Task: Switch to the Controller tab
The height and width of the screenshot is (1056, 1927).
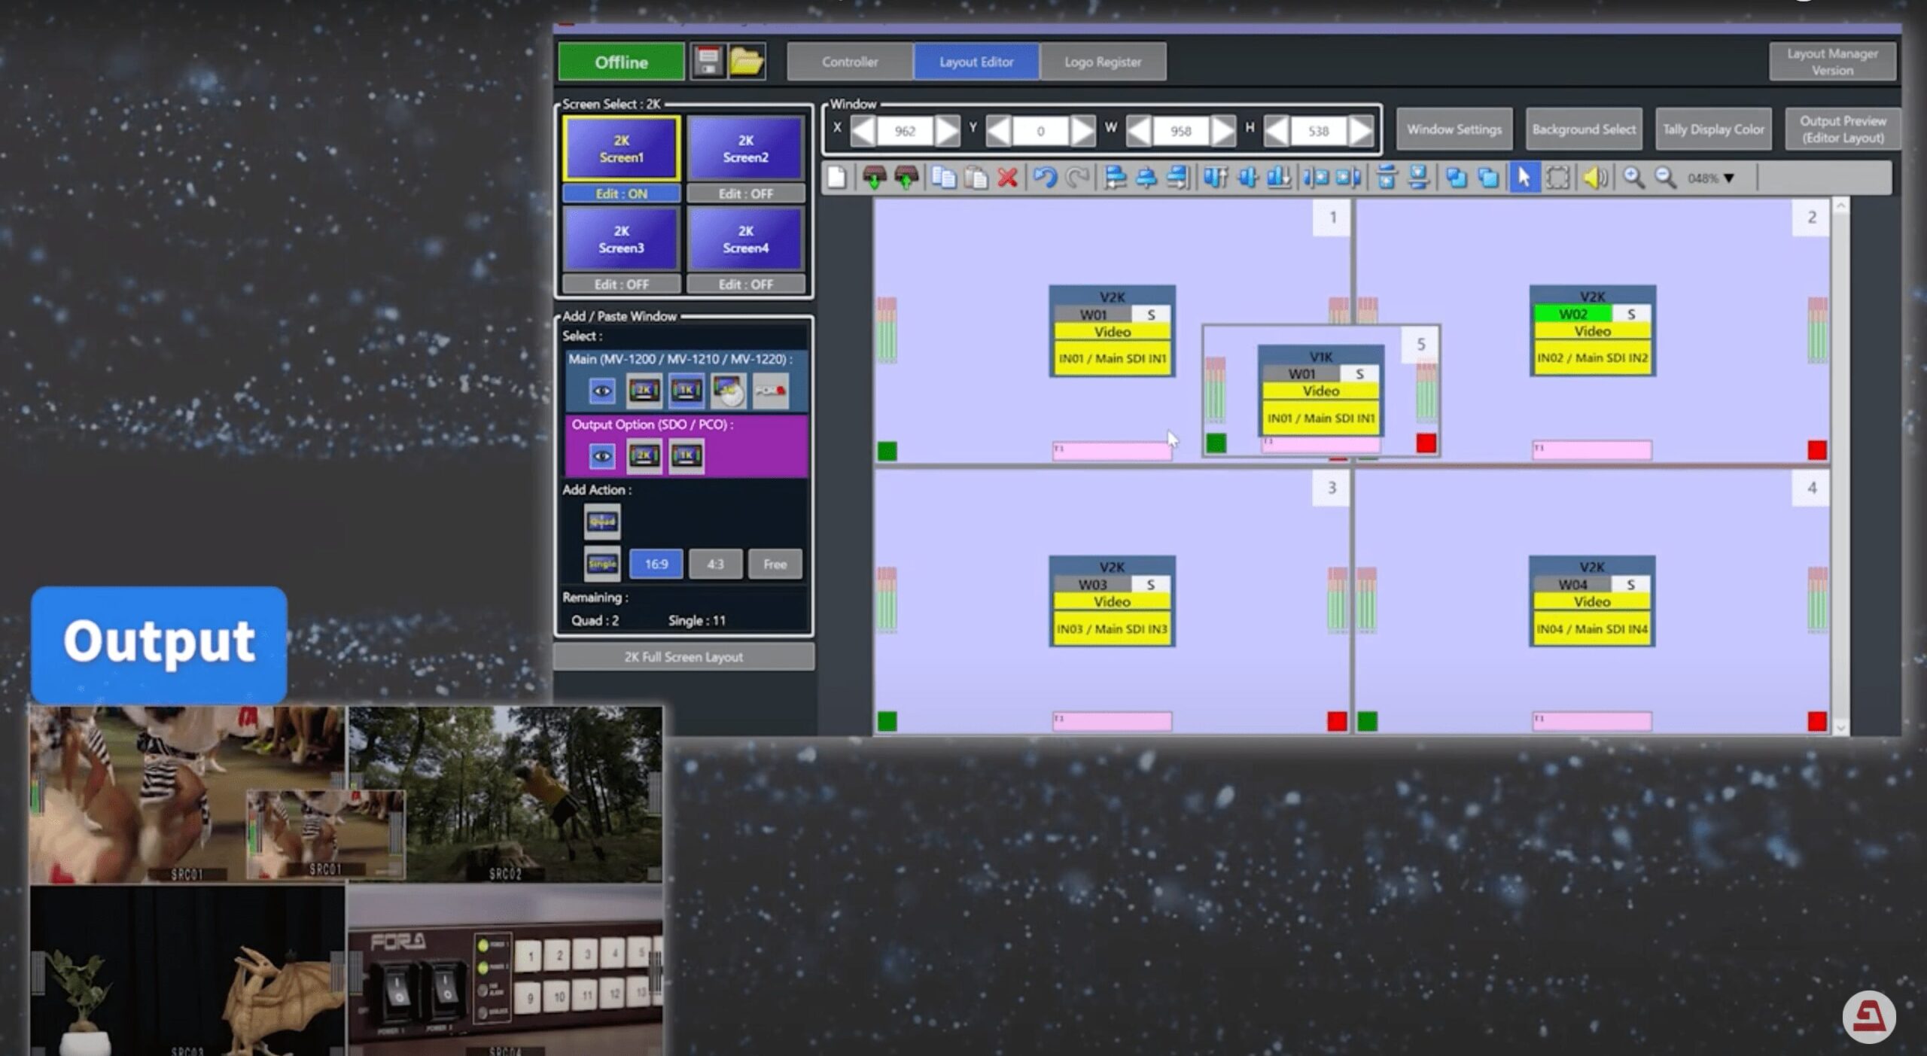Action: pos(850,62)
